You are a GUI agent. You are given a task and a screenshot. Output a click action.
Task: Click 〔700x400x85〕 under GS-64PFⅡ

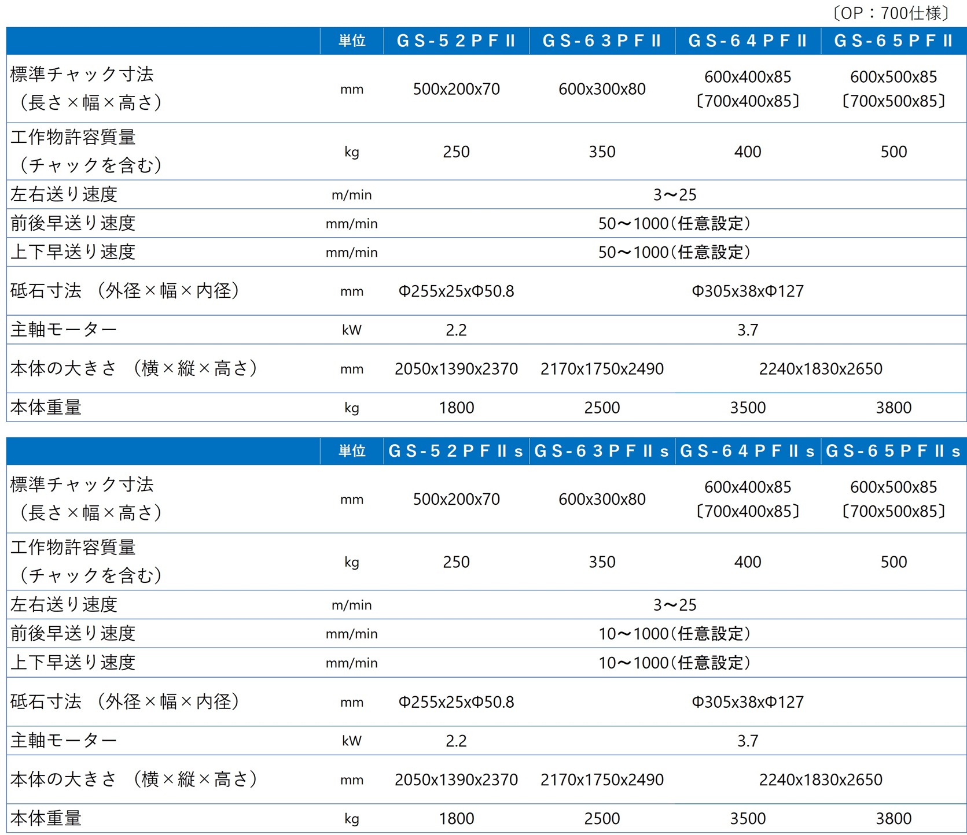(x=748, y=102)
